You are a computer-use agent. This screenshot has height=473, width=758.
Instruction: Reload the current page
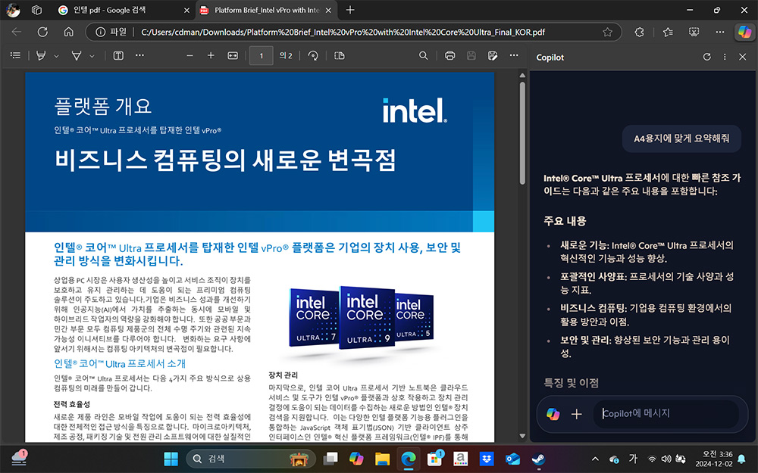point(42,32)
